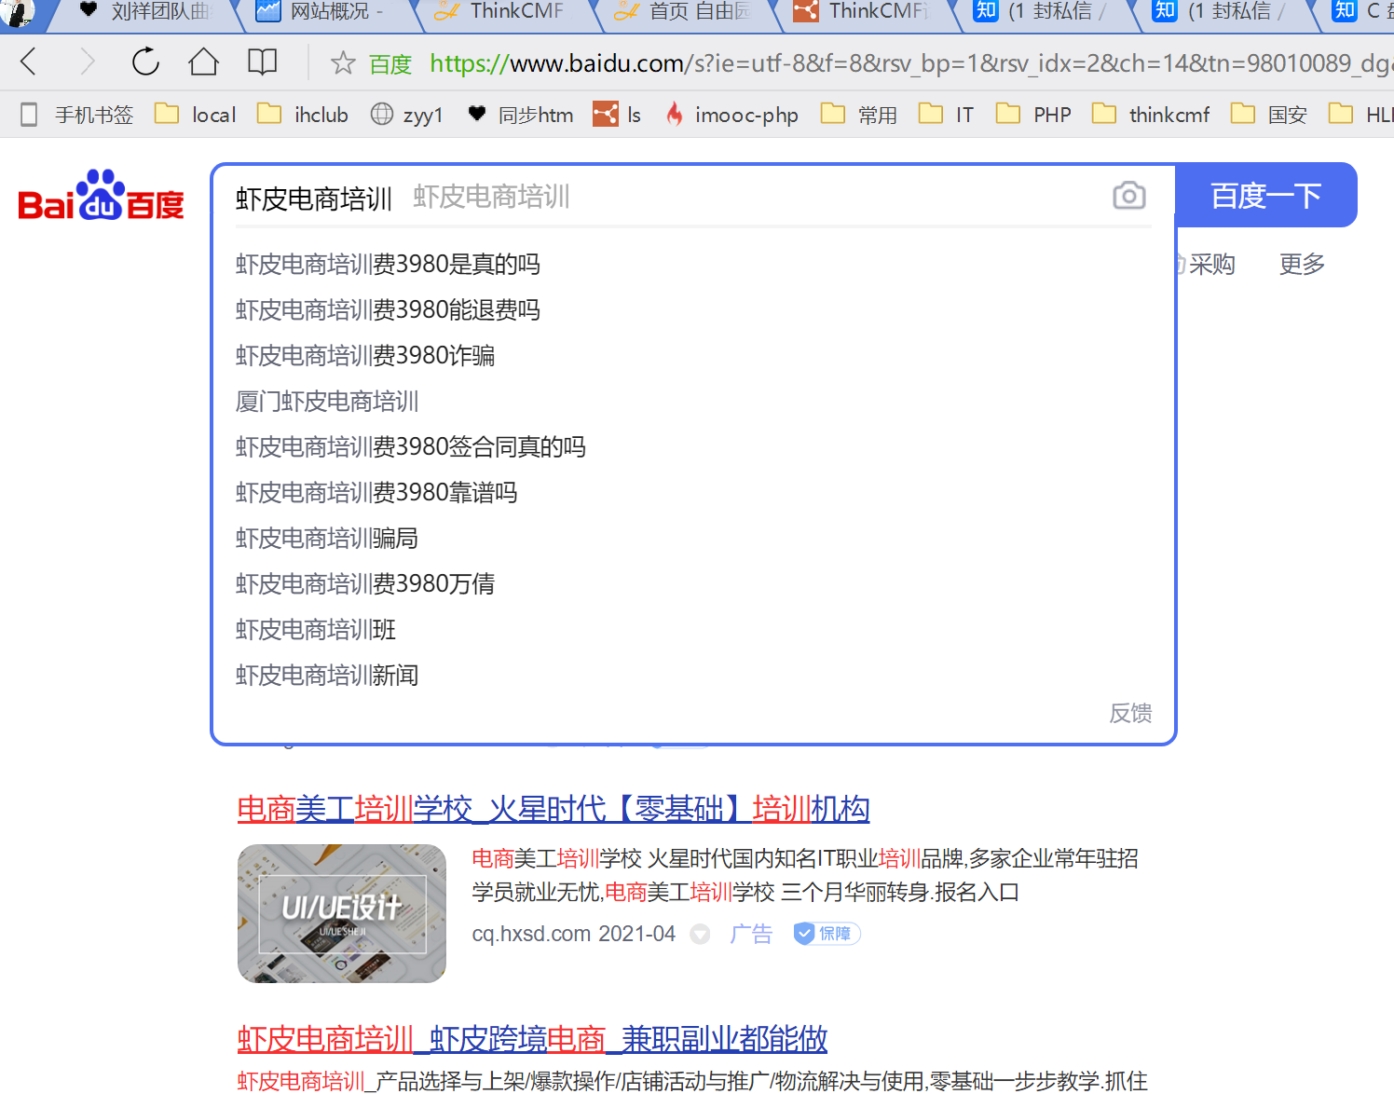Open the imooc-php bookmark

[731, 115]
